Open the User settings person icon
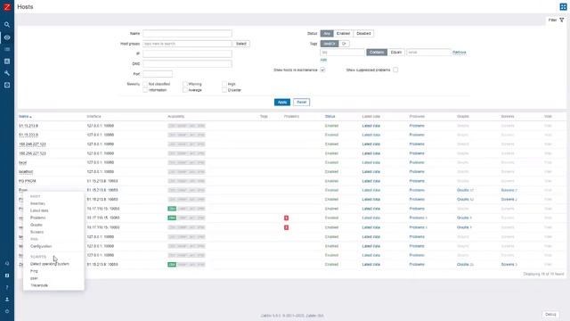 pos(7,300)
